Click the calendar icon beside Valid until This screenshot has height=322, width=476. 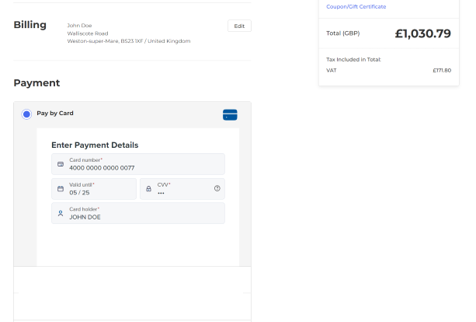coord(61,189)
